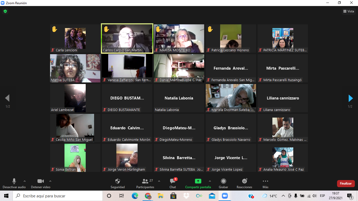358x201 pixels.
Task: Start recording with Grabar
Action: 223,181
